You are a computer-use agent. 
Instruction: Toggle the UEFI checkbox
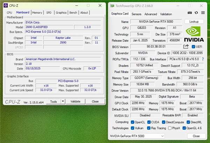(x=193, y=47)
